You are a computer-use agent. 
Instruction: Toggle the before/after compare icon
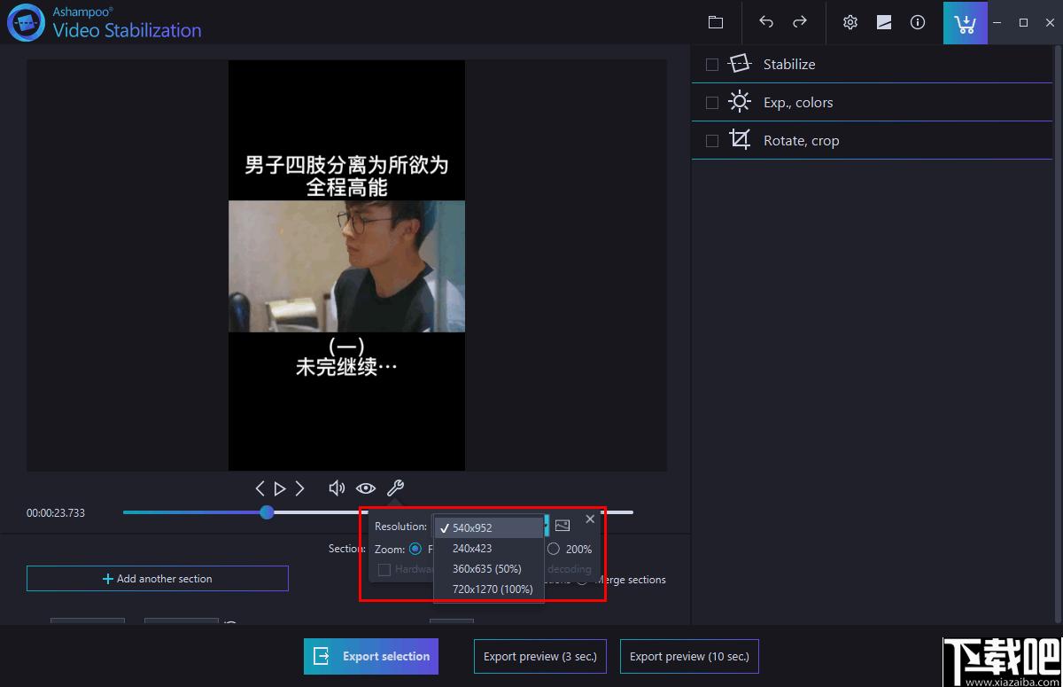884,22
